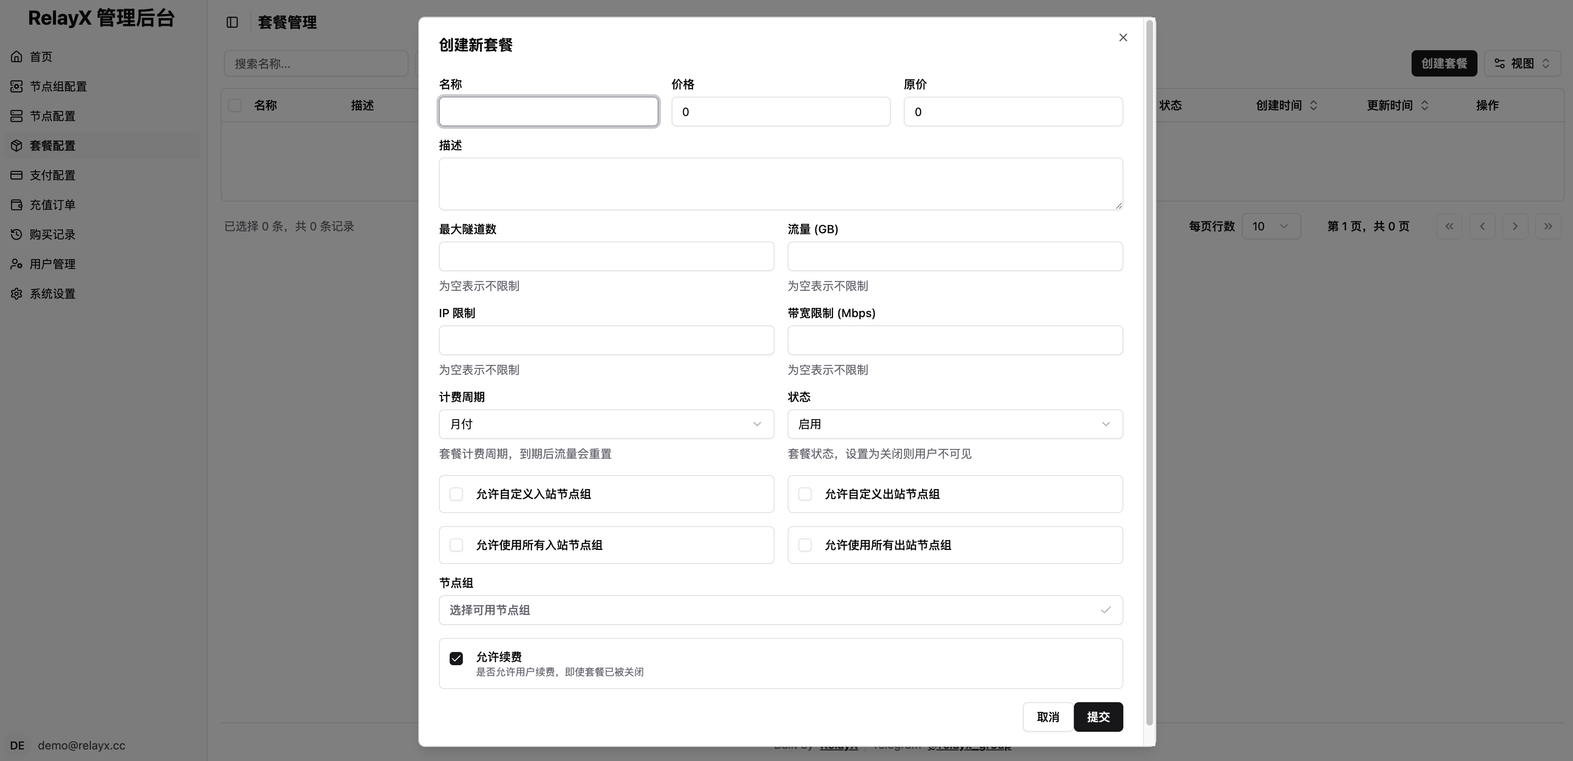Check 允许使用所有出站节点组 option
1573x761 pixels.
click(x=805, y=545)
